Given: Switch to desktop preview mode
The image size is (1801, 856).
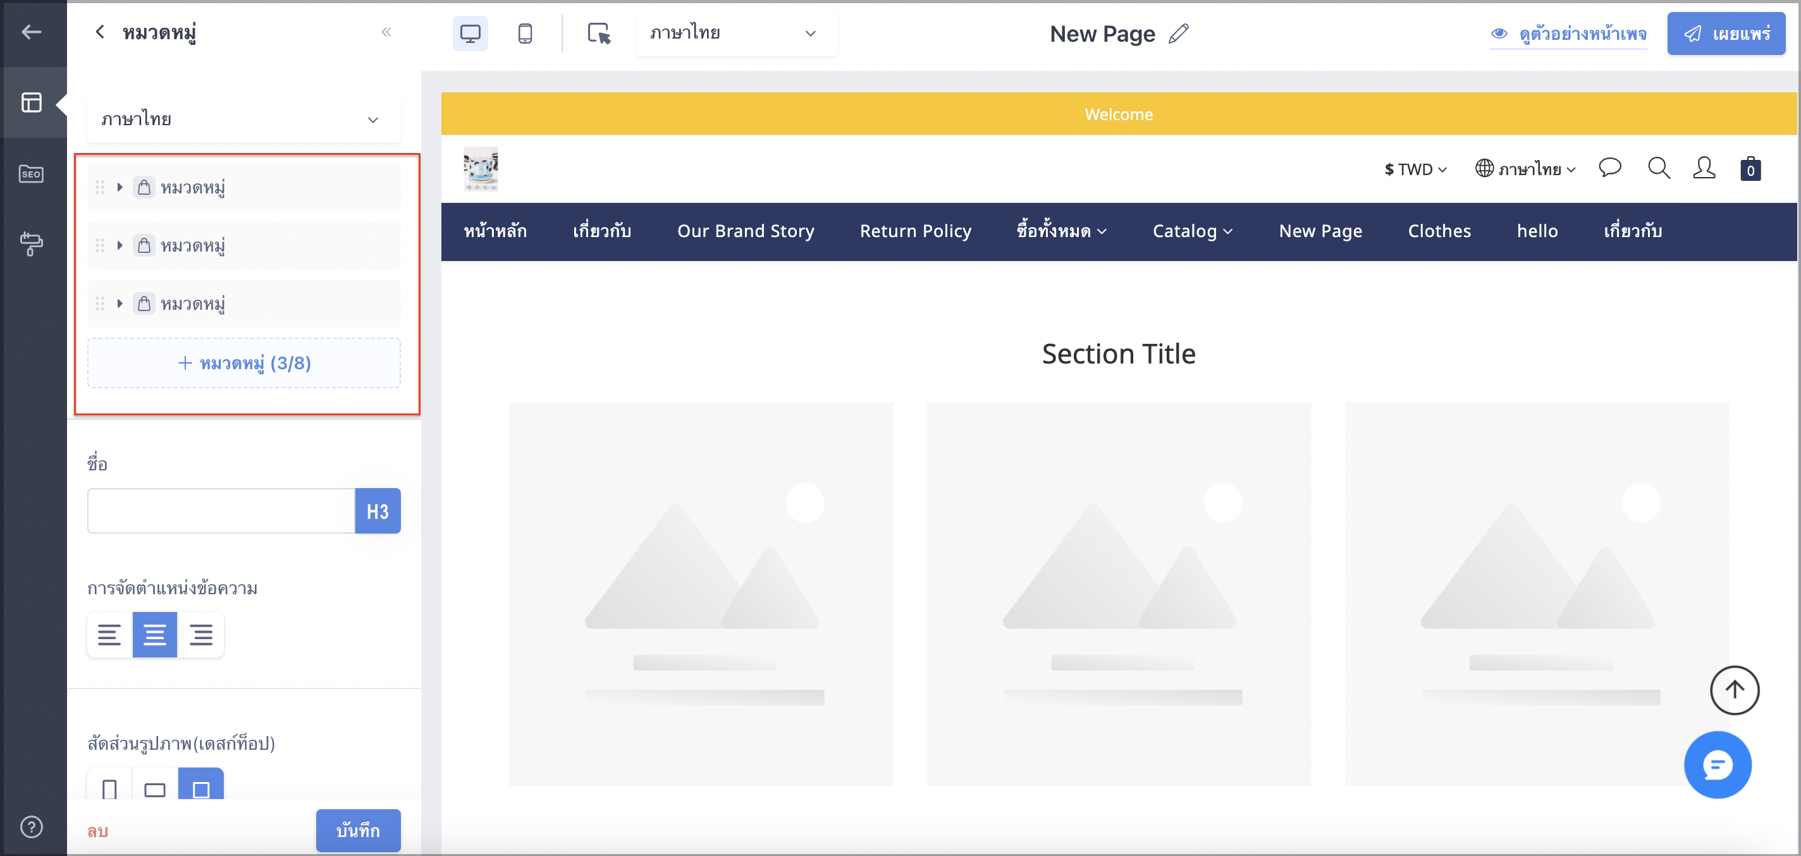Looking at the screenshot, I should click(x=470, y=34).
